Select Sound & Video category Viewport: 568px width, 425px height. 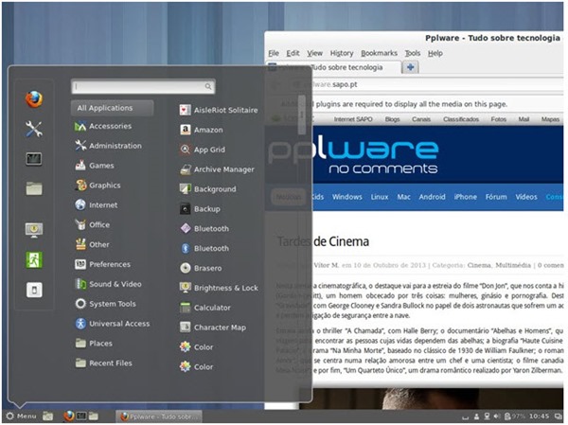(108, 284)
